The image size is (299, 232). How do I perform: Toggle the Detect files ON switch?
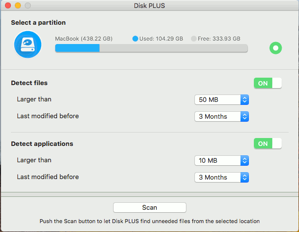point(268,83)
